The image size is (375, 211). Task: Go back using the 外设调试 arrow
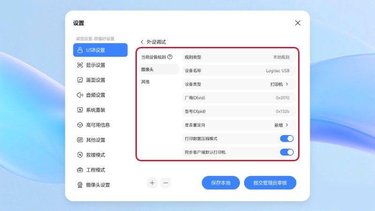[142, 42]
